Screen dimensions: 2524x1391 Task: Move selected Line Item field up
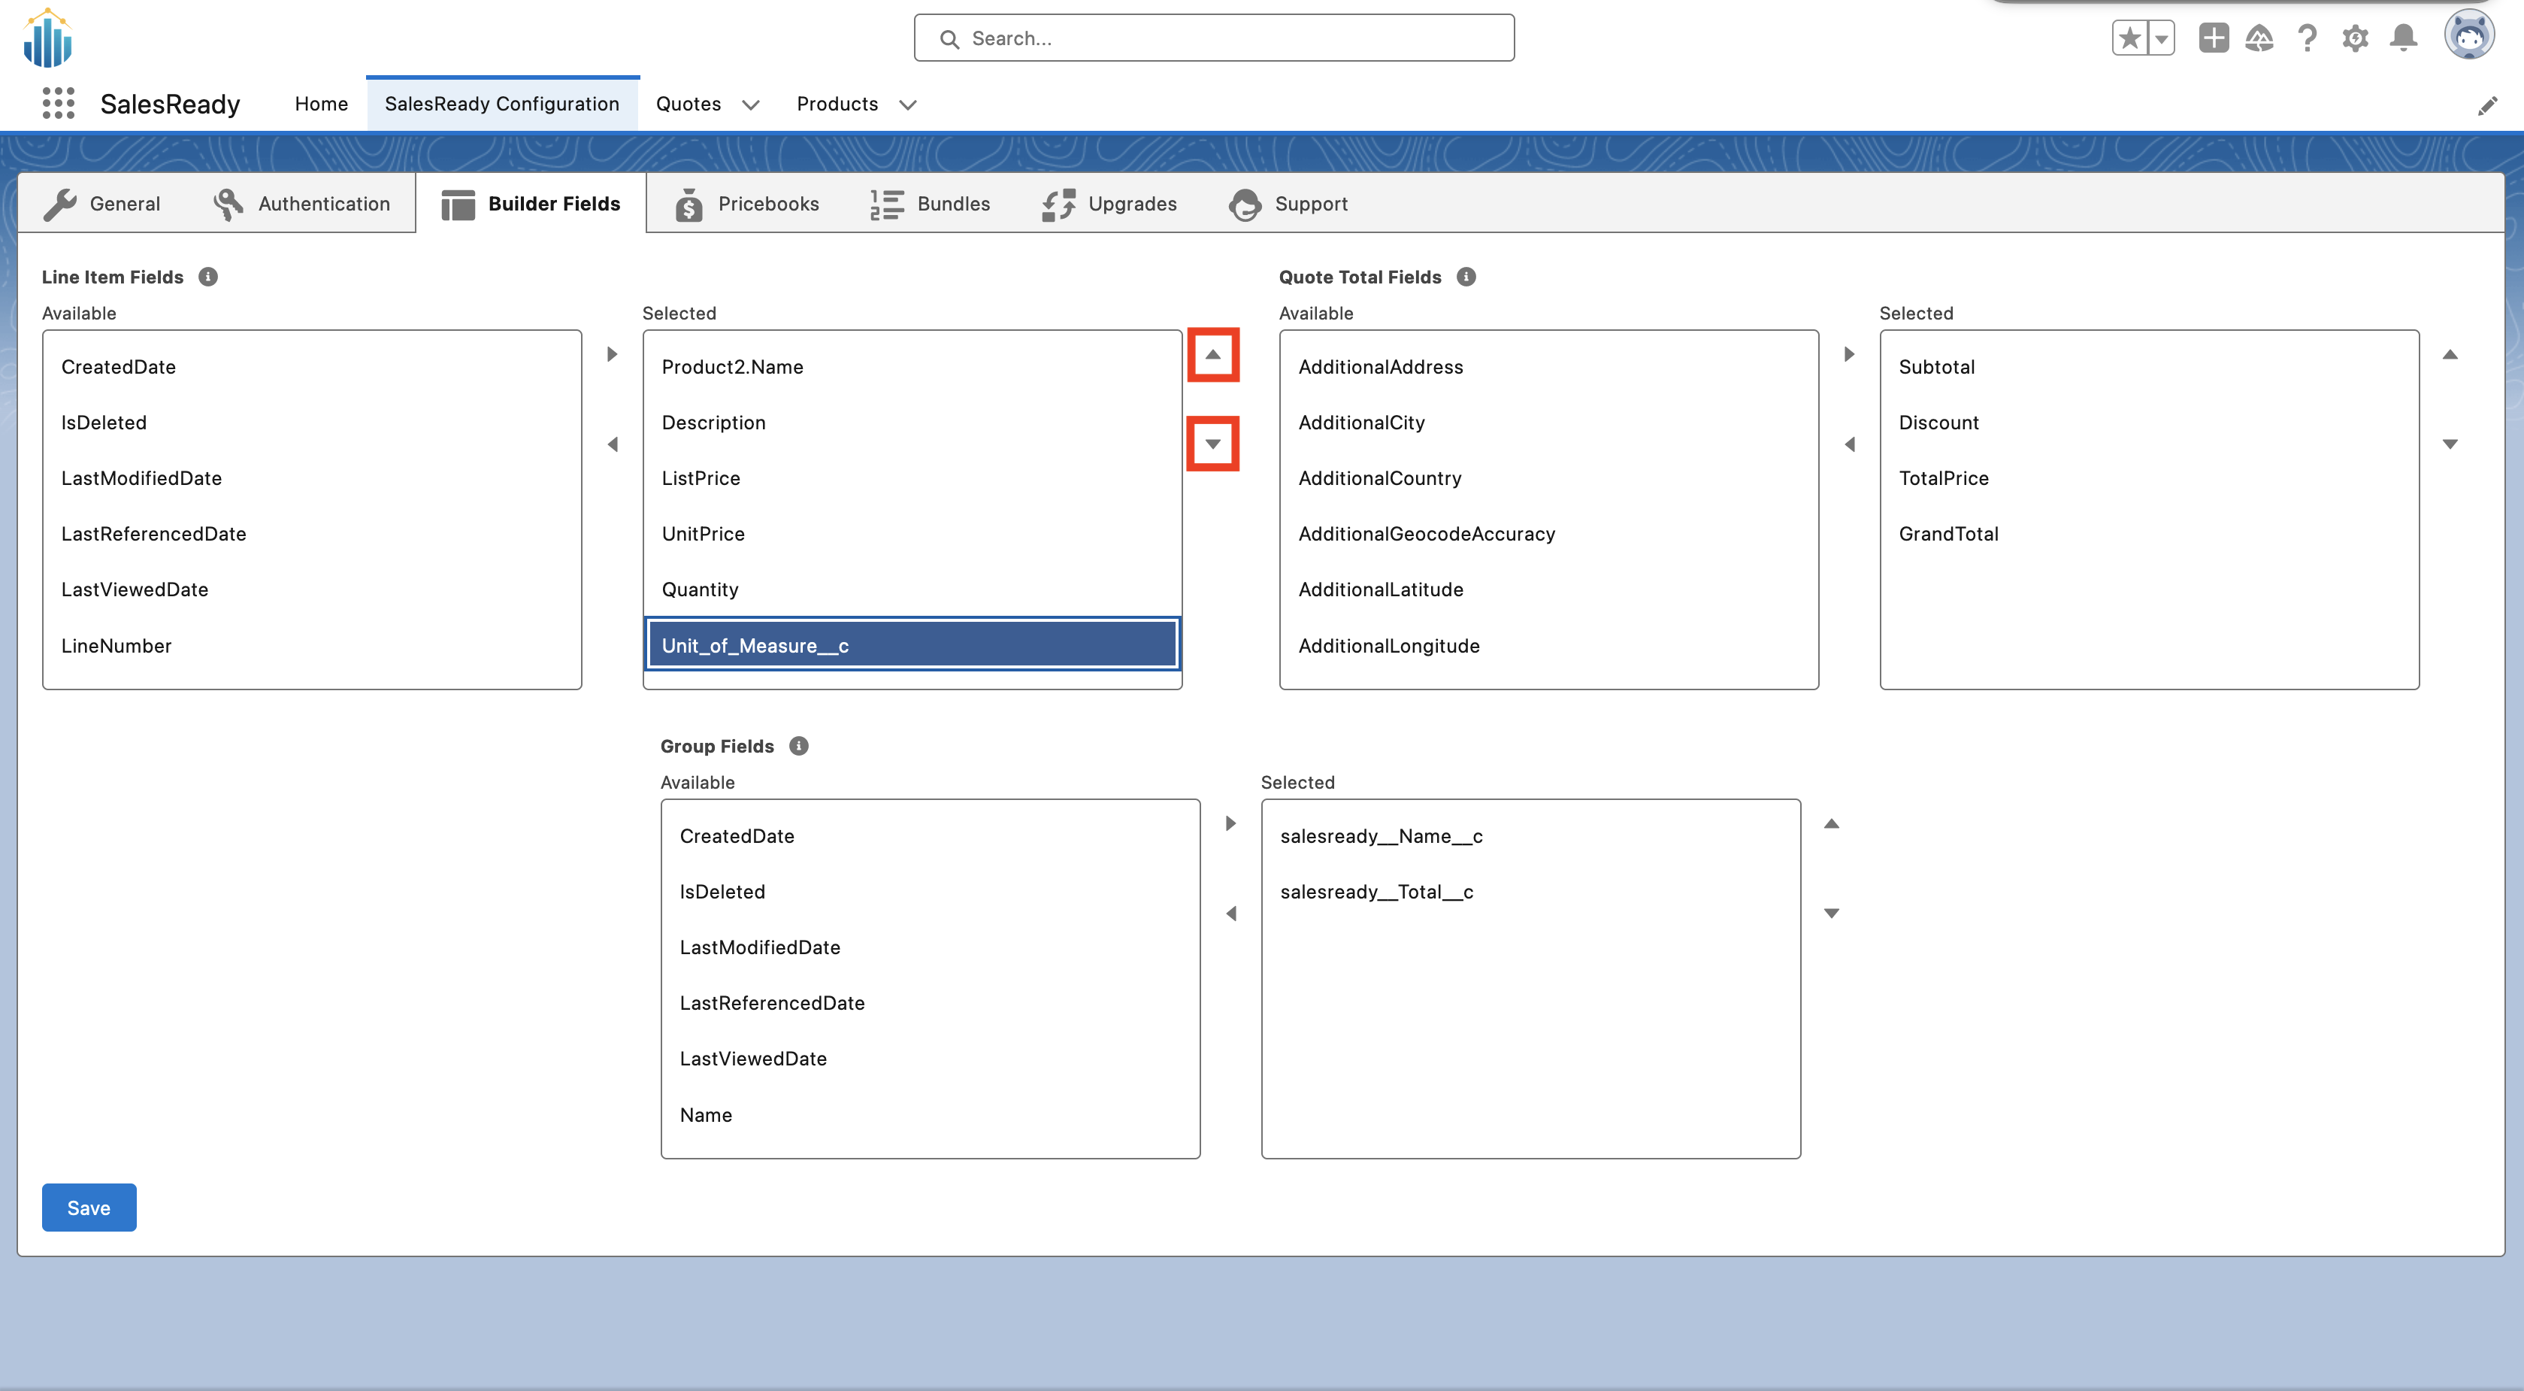[1212, 355]
